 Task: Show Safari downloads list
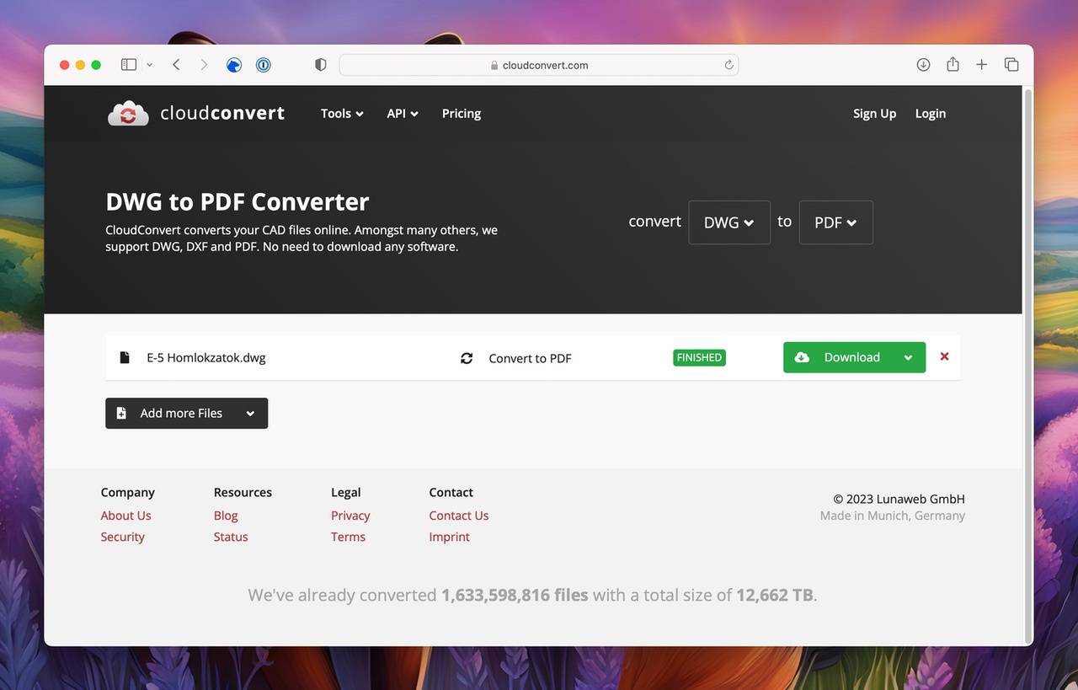click(x=924, y=65)
